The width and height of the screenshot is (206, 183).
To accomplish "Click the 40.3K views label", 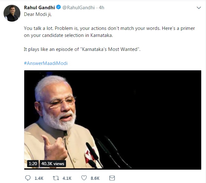I will tap(53, 164).
